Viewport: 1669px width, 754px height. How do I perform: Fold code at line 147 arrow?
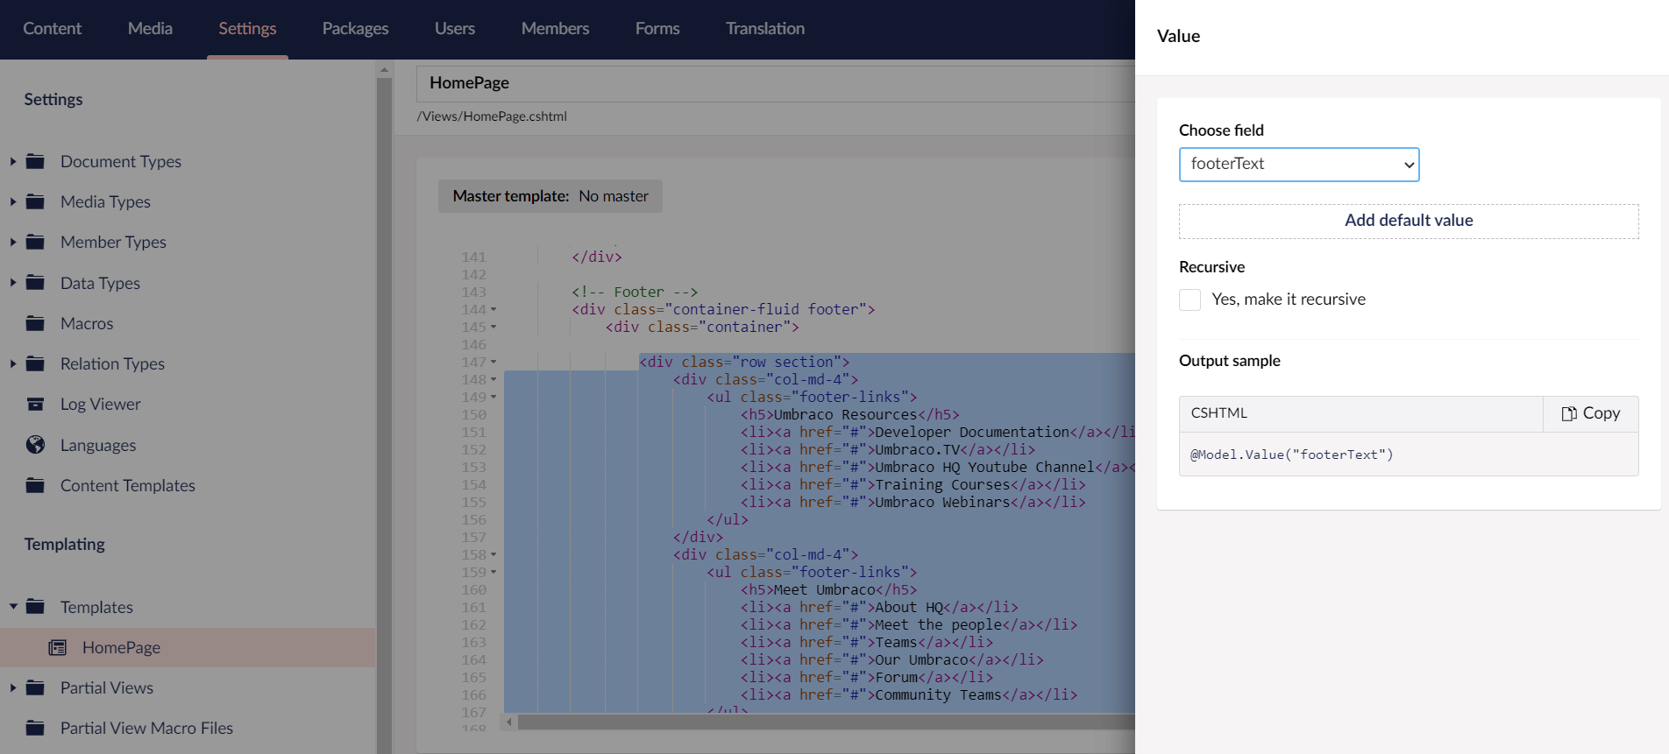click(x=494, y=362)
